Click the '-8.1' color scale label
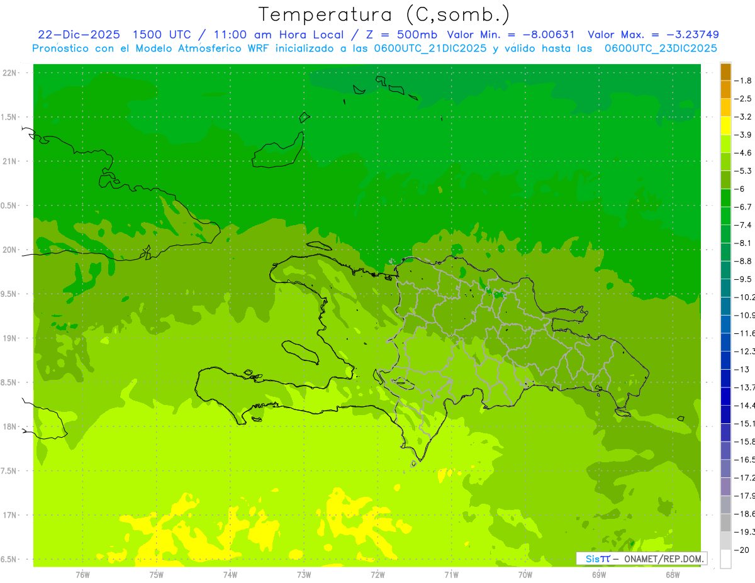Image resolution: width=755 pixels, height=583 pixels. pyautogui.click(x=742, y=243)
